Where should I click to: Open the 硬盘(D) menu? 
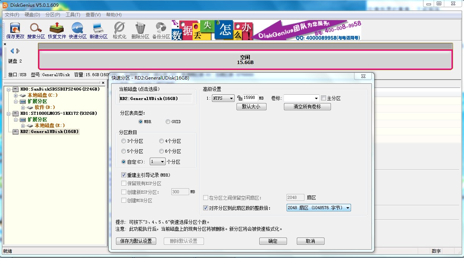[x=32, y=15]
